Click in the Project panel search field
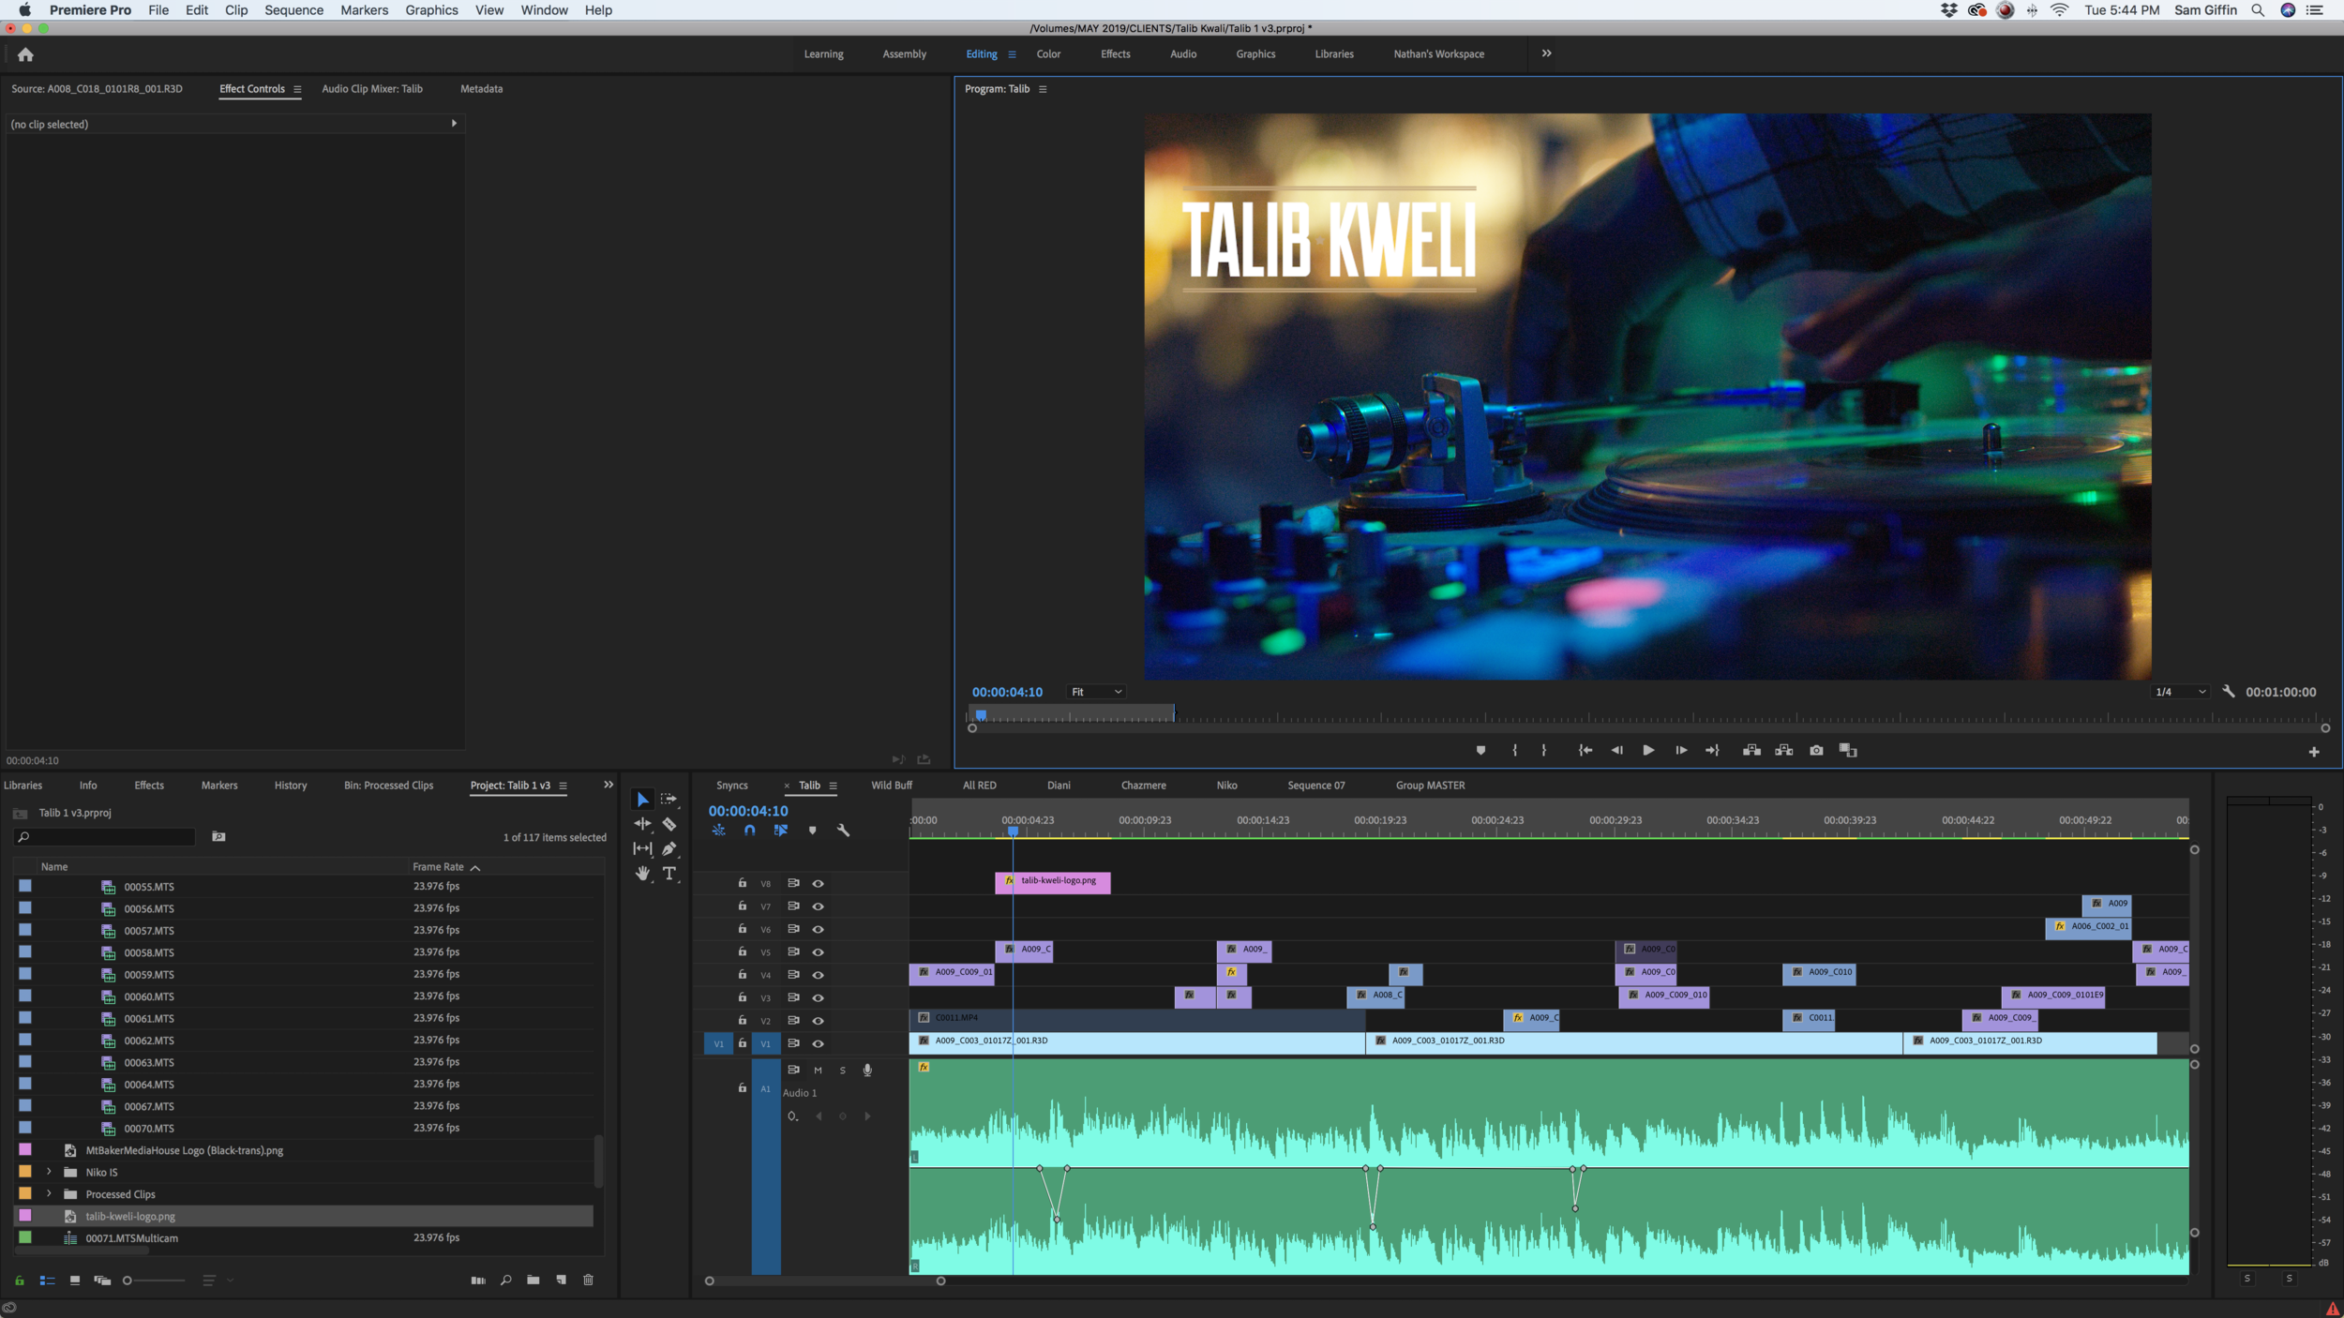Viewport: 2344px width, 1318px height. (x=105, y=837)
